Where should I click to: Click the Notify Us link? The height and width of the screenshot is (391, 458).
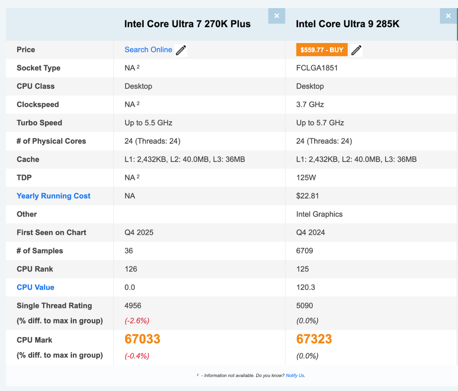[x=295, y=375]
